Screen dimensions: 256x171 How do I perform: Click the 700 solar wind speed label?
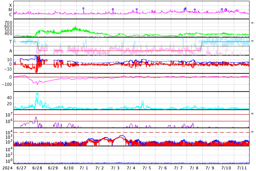[8, 23]
